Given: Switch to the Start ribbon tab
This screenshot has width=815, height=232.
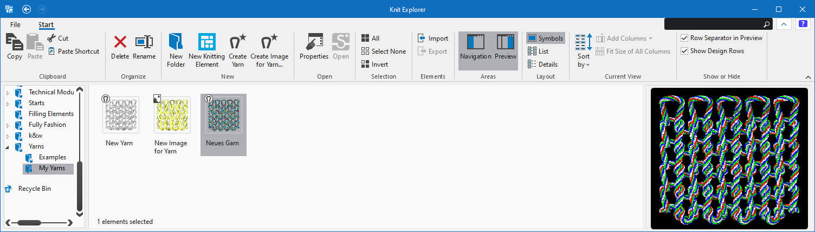Looking at the screenshot, I should tap(46, 25).
